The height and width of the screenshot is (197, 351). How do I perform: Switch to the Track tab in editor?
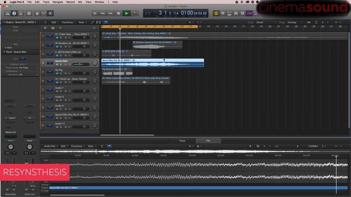point(183,141)
